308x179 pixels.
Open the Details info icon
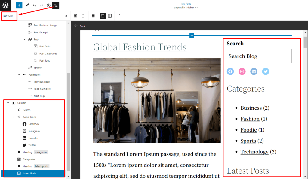point(49,5)
